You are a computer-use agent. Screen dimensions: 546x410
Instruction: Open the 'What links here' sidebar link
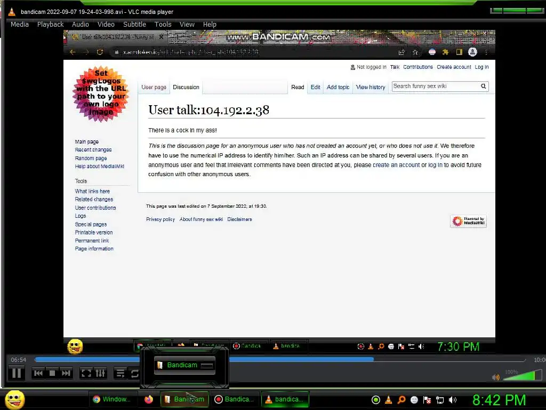pos(92,192)
